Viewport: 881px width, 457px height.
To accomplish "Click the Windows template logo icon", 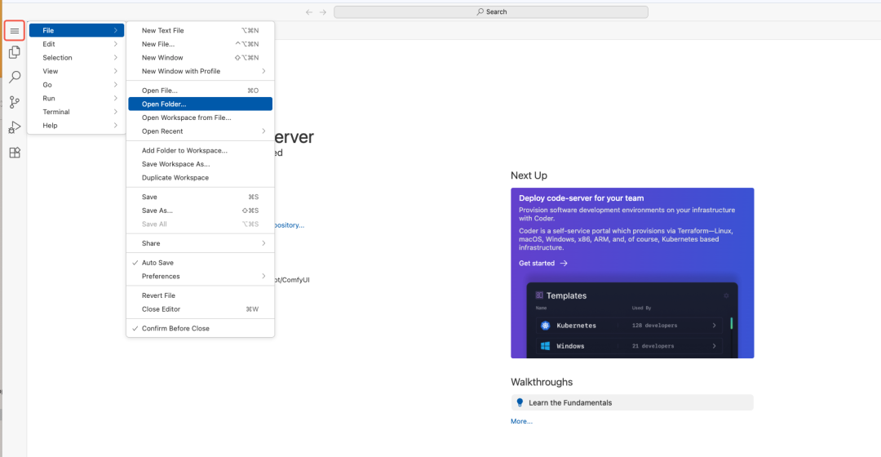I will [545, 346].
